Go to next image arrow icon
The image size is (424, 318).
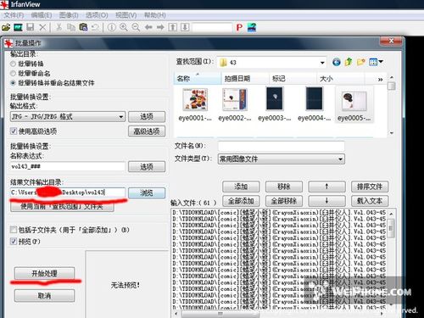click(x=160, y=27)
